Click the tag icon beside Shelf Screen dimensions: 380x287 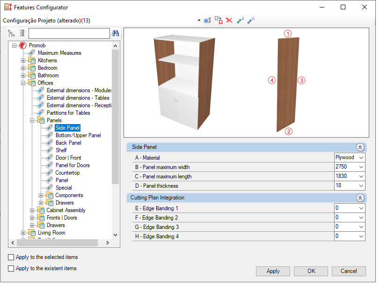(x=50, y=150)
